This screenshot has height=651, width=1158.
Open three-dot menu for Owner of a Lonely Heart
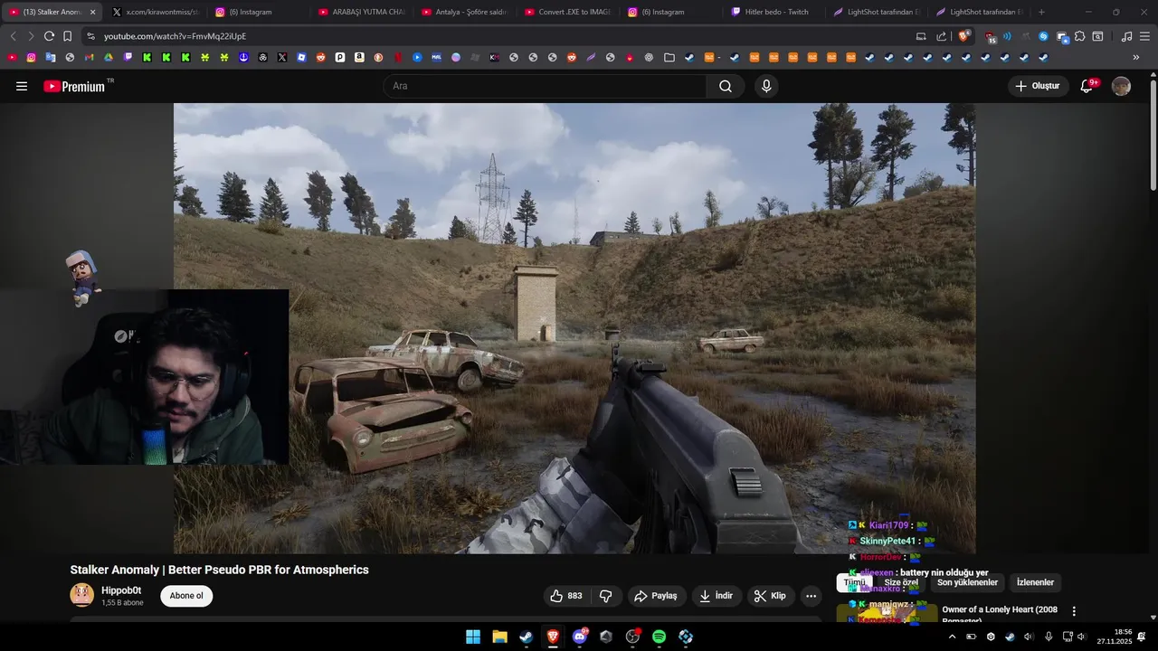click(x=1074, y=611)
